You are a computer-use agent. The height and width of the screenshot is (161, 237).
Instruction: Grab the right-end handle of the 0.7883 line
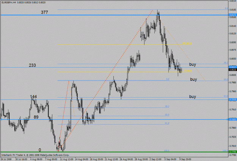(227, 119)
